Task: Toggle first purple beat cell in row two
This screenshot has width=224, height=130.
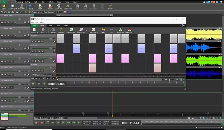Action: coord(76,49)
